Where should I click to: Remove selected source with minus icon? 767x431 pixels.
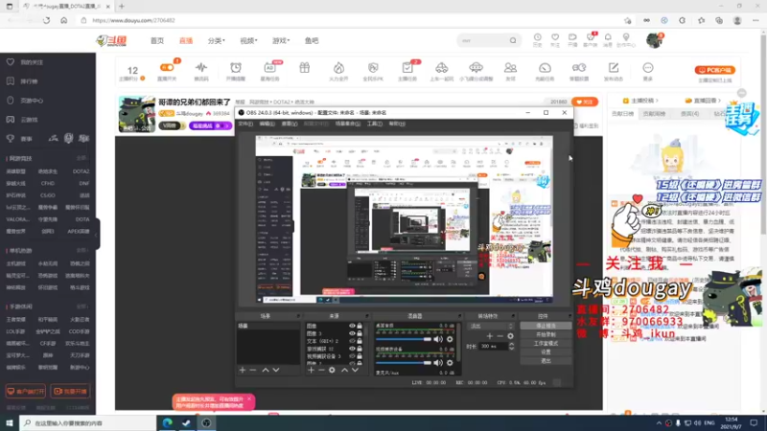tap(321, 371)
